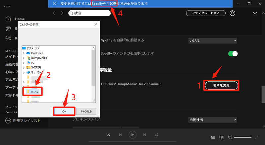Minimize the Spotify window
Screen dimensions: 265x145
point(238,4)
